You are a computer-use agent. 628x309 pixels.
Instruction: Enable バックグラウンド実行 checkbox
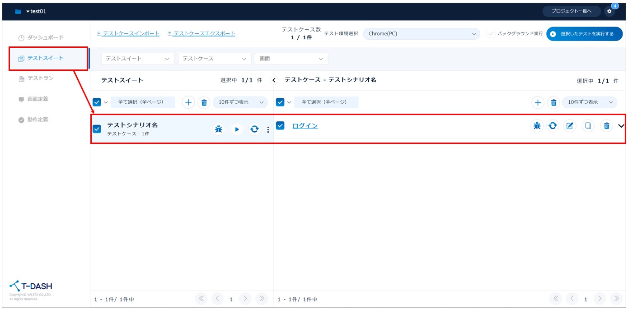pyautogui.click(x=491, y=33)
